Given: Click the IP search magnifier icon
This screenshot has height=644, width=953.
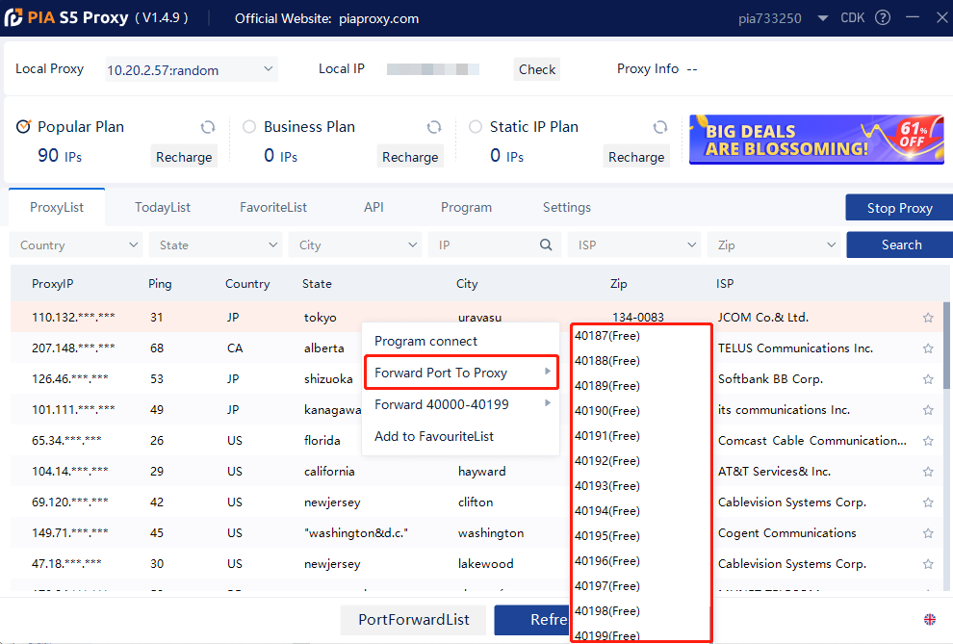Looking at the screenshot, I should [546, 245].
